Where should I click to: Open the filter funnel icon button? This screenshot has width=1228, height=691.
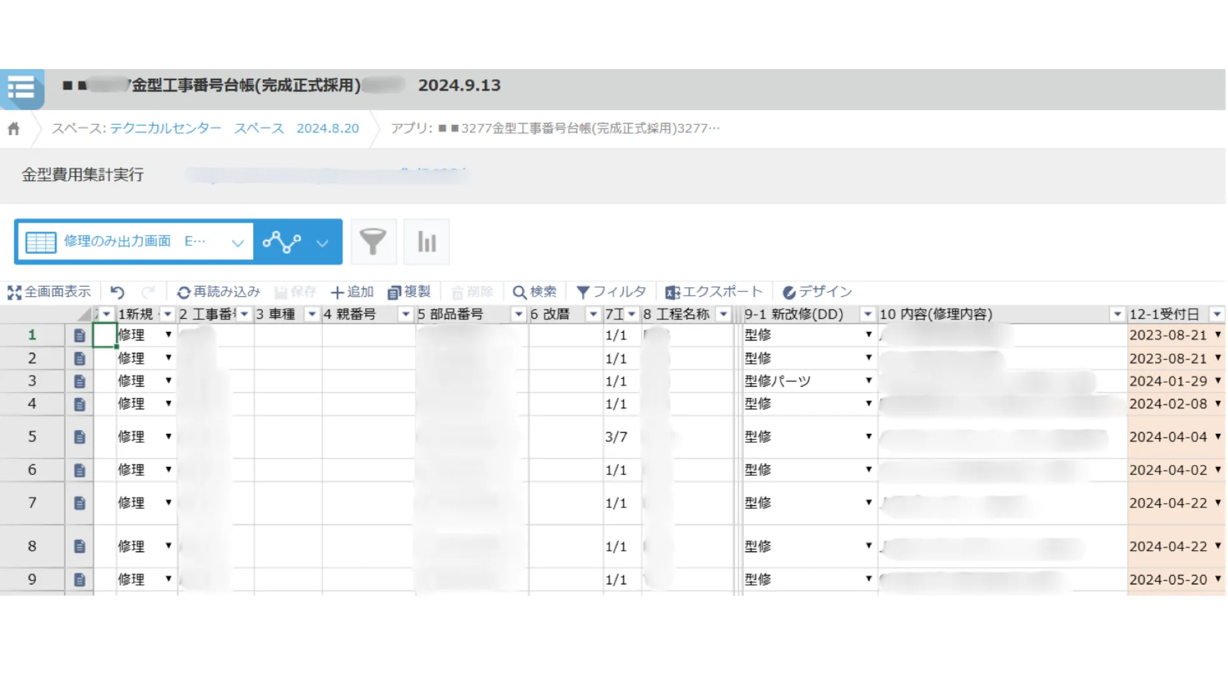pos(373,242)
